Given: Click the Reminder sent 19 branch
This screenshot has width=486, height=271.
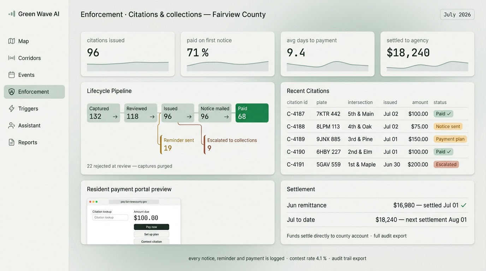Looking at the screenshot, I should pyautogui.click(x=178, y=144).
